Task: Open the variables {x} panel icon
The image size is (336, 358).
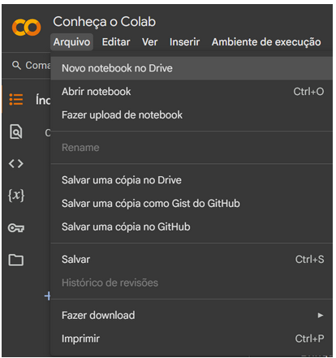Action: (16, 195)
